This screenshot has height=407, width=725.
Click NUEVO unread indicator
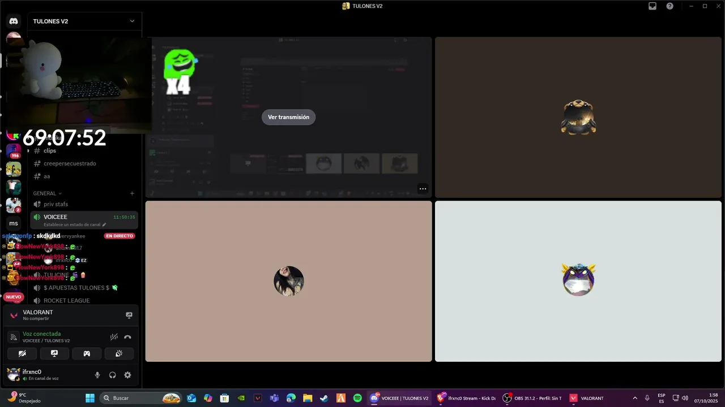click(x=14, y=297)
